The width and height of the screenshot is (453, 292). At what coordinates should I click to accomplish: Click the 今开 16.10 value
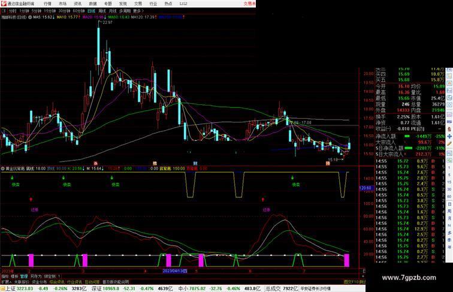tap(404, 86)
